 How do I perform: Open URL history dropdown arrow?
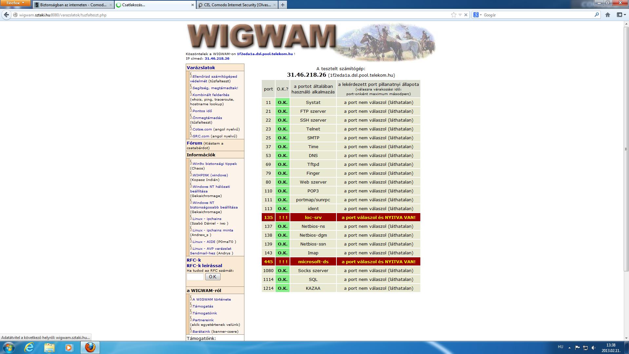[x=460, y=15]
